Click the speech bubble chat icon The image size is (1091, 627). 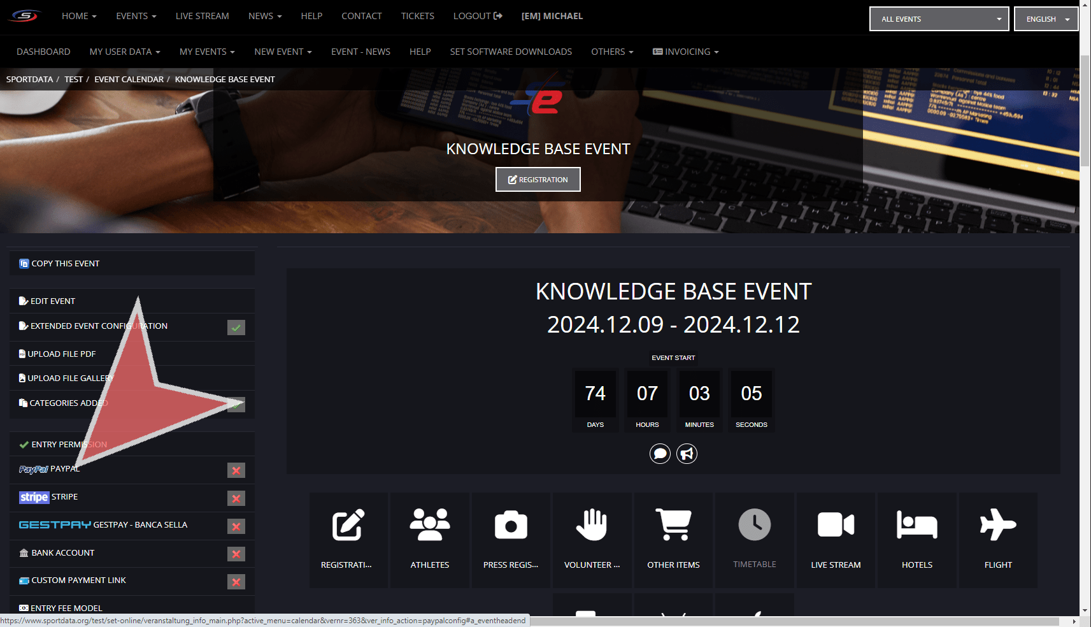click(660, 454)
